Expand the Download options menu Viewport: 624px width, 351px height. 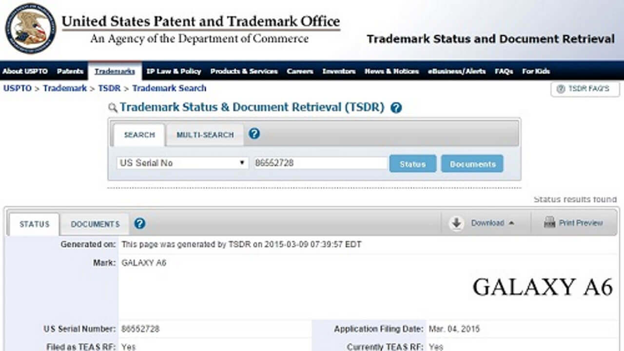511,223
